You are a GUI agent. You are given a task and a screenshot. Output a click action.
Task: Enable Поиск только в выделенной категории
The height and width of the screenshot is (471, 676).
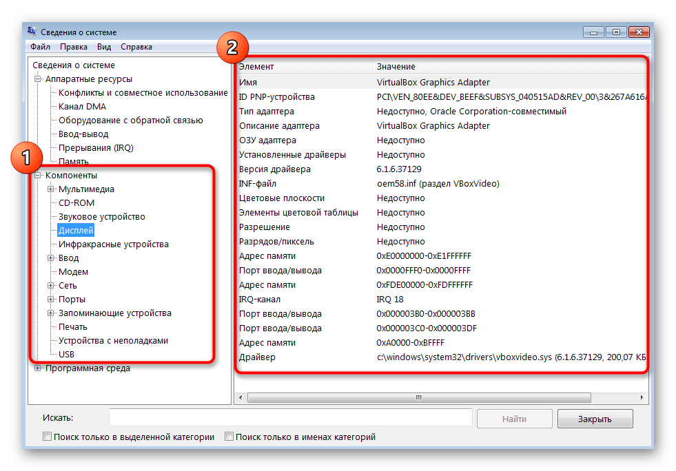pyautogui.click(x=47, y=437)
